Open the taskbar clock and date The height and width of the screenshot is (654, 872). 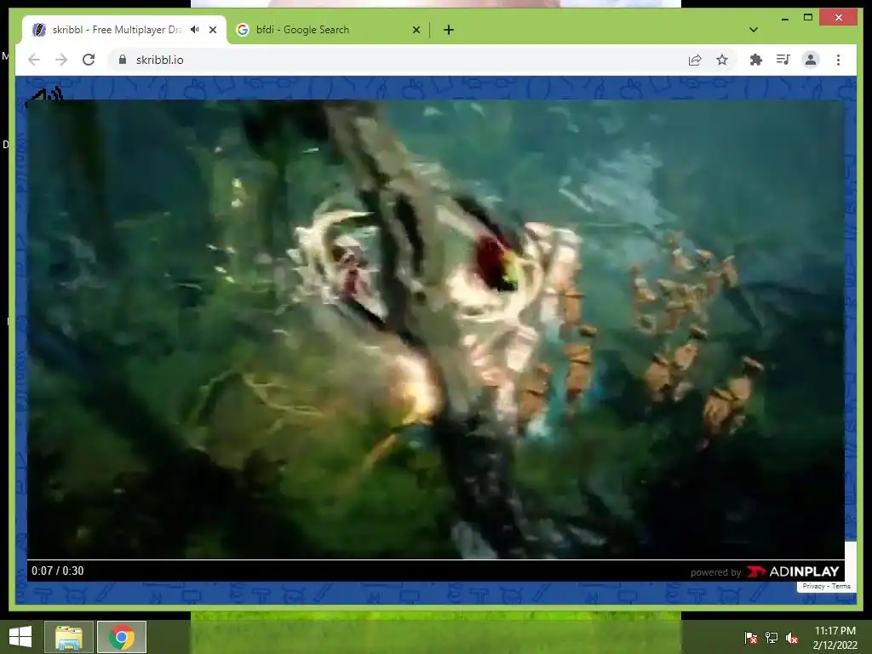point(835,637)
